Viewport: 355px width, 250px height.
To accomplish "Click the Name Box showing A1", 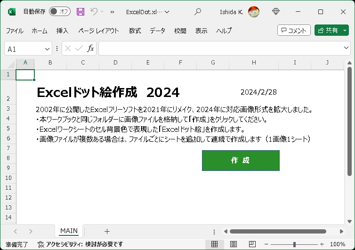I will click(x=24, y=49).
